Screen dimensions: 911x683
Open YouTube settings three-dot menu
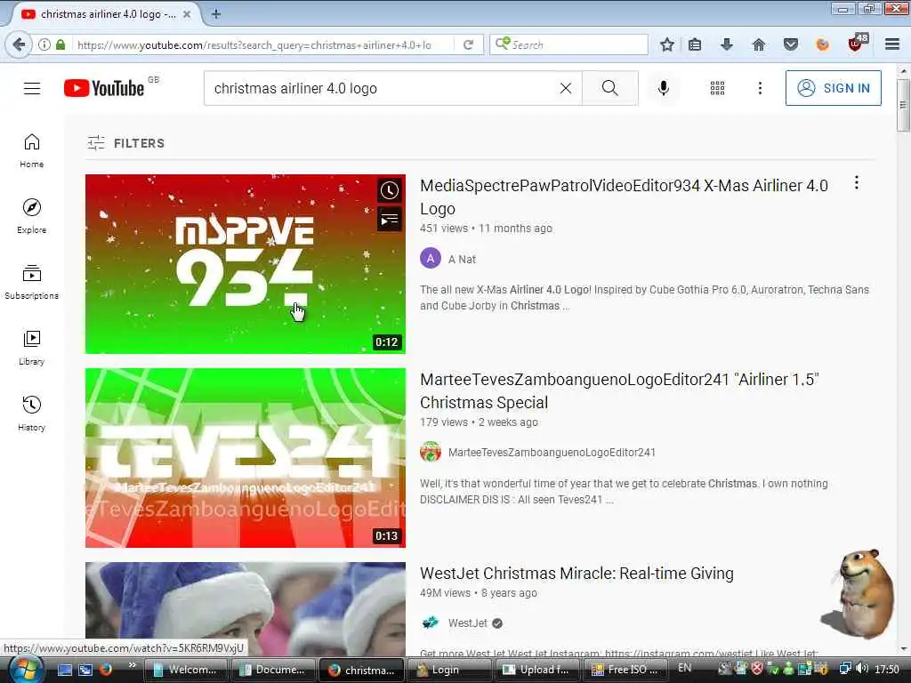coord(760,88)
